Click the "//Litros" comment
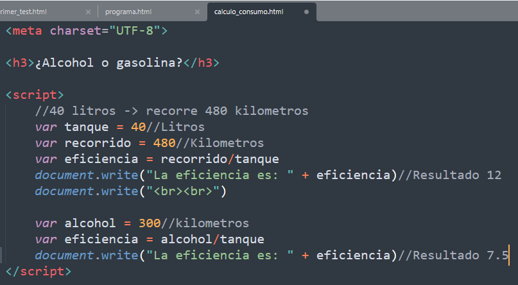This screenshot has height=285, width=518. pos(175,127)
